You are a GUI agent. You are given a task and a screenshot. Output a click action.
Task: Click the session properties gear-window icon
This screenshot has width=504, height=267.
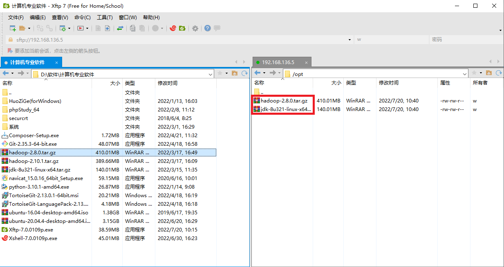[63, 28]
